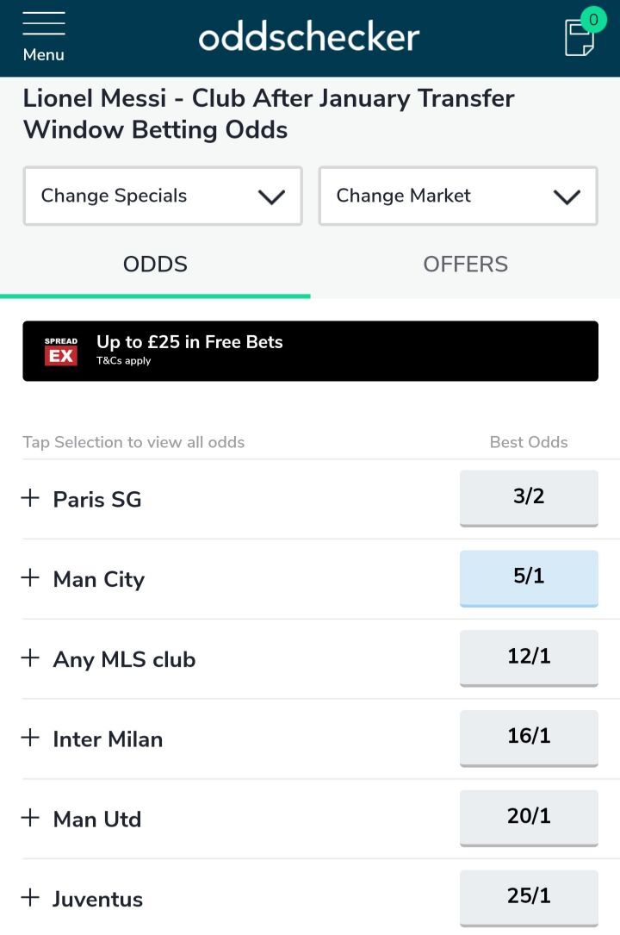Tap the Spreadex logo in banner
Screen dimensions: 620x935
(61, 351)
